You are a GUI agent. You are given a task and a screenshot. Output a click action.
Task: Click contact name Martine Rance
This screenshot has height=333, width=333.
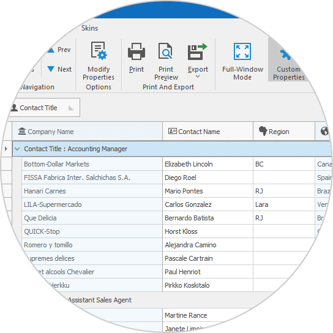(x=186, y=315)
